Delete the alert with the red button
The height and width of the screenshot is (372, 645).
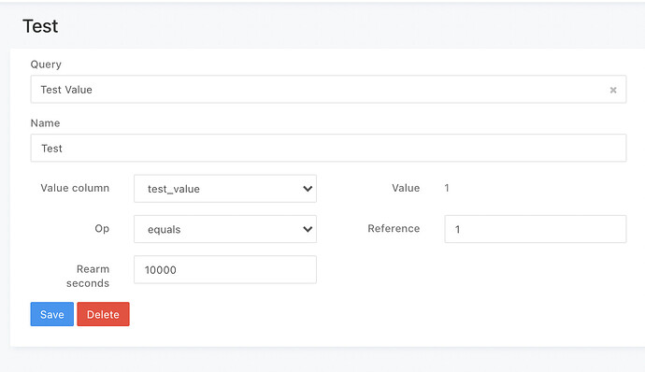[x=103, y=314]
